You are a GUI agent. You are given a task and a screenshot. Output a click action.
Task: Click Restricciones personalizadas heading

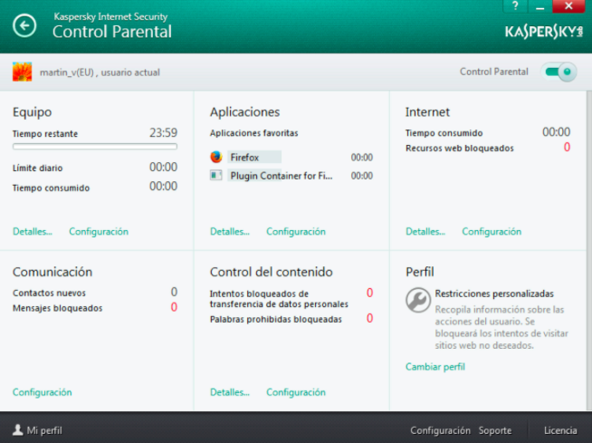[x=494, y=294]
